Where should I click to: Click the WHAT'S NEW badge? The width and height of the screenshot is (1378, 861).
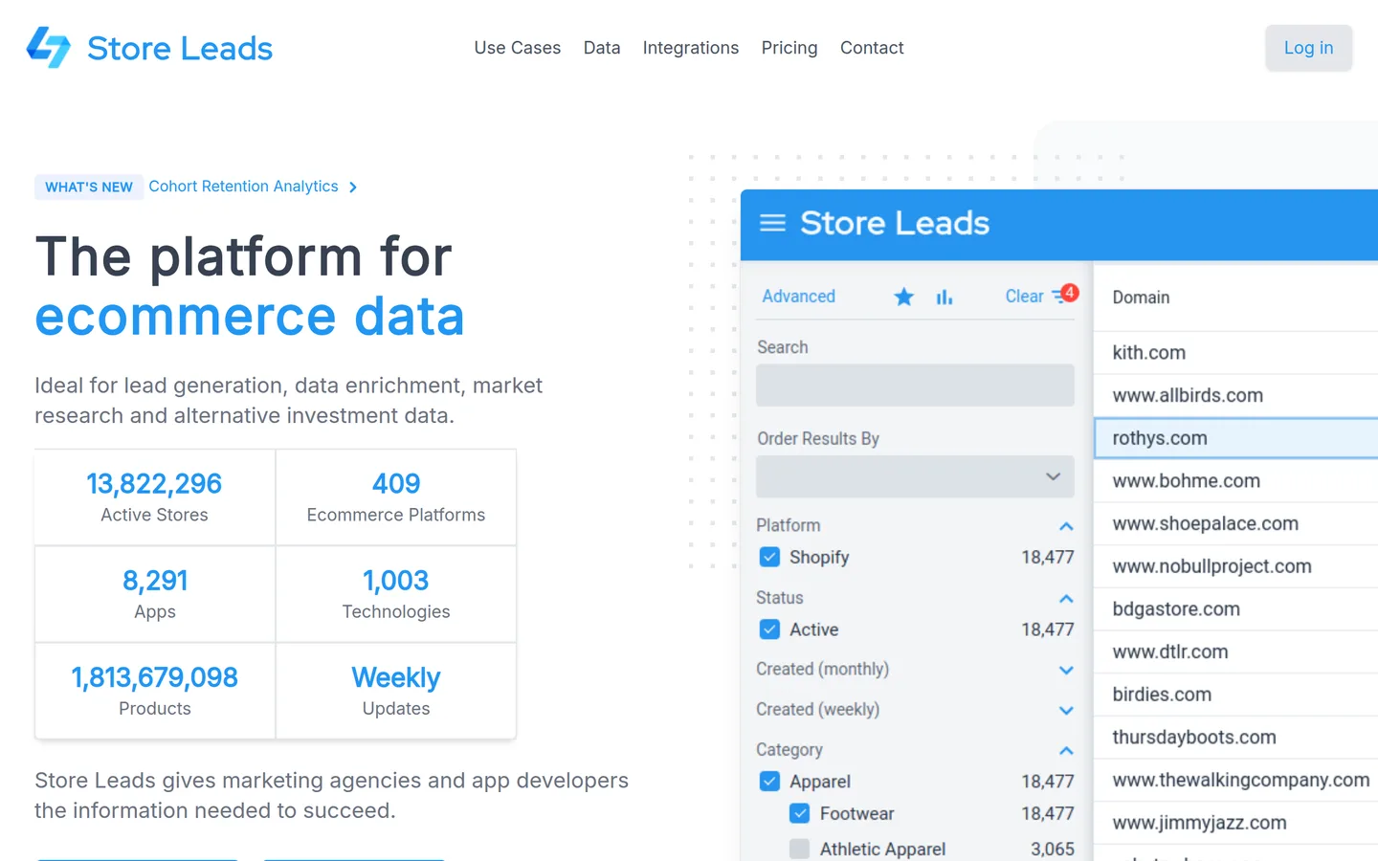[x=89, y=187]
